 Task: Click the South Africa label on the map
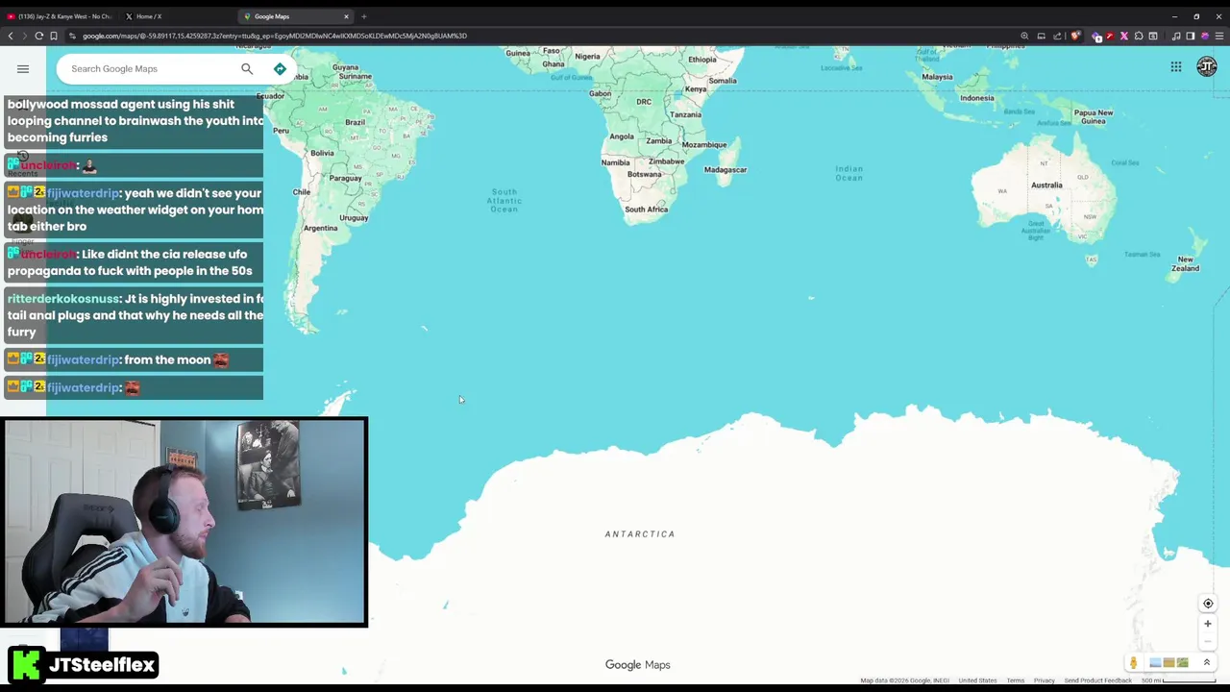coord(646,210)
